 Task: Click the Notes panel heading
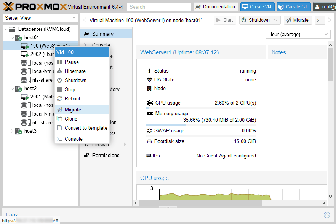click(278, 52)
